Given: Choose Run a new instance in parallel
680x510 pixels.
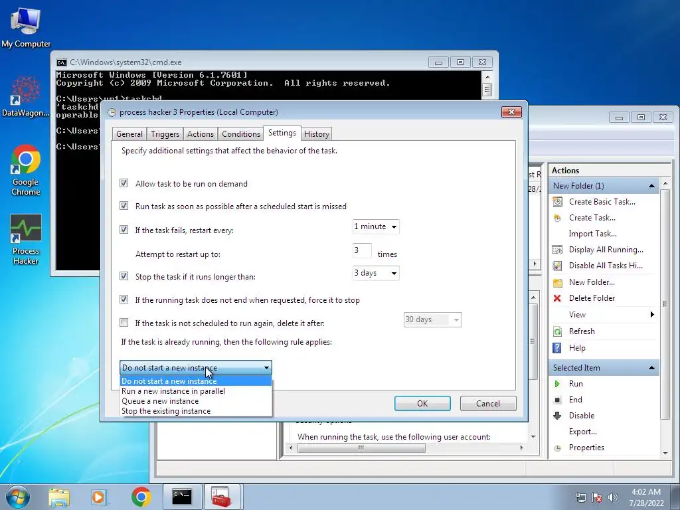Looking at the screenshot, I should coord(196,391).
